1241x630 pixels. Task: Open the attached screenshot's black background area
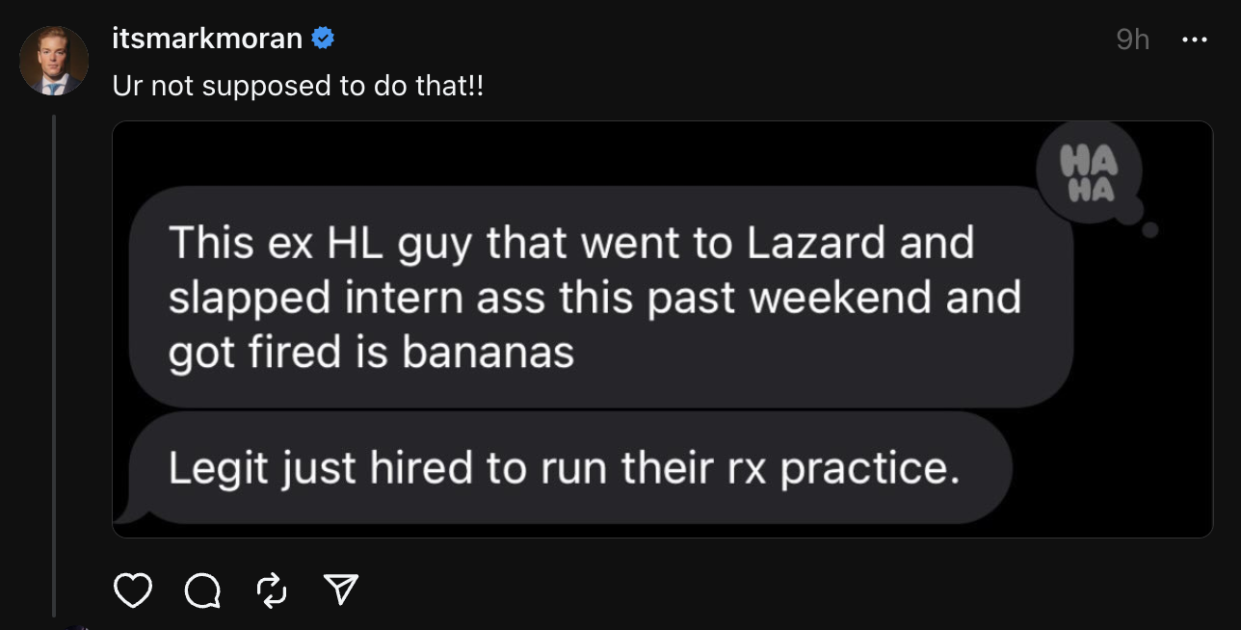[1137, 405]
